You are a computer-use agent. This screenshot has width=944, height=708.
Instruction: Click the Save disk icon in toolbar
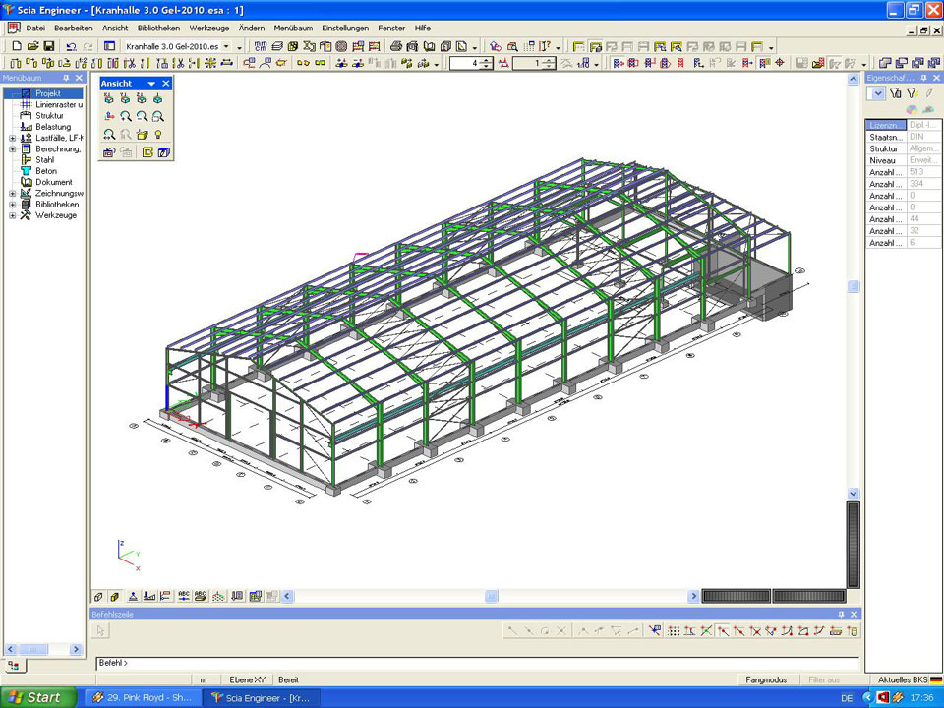tap(47, 46)
